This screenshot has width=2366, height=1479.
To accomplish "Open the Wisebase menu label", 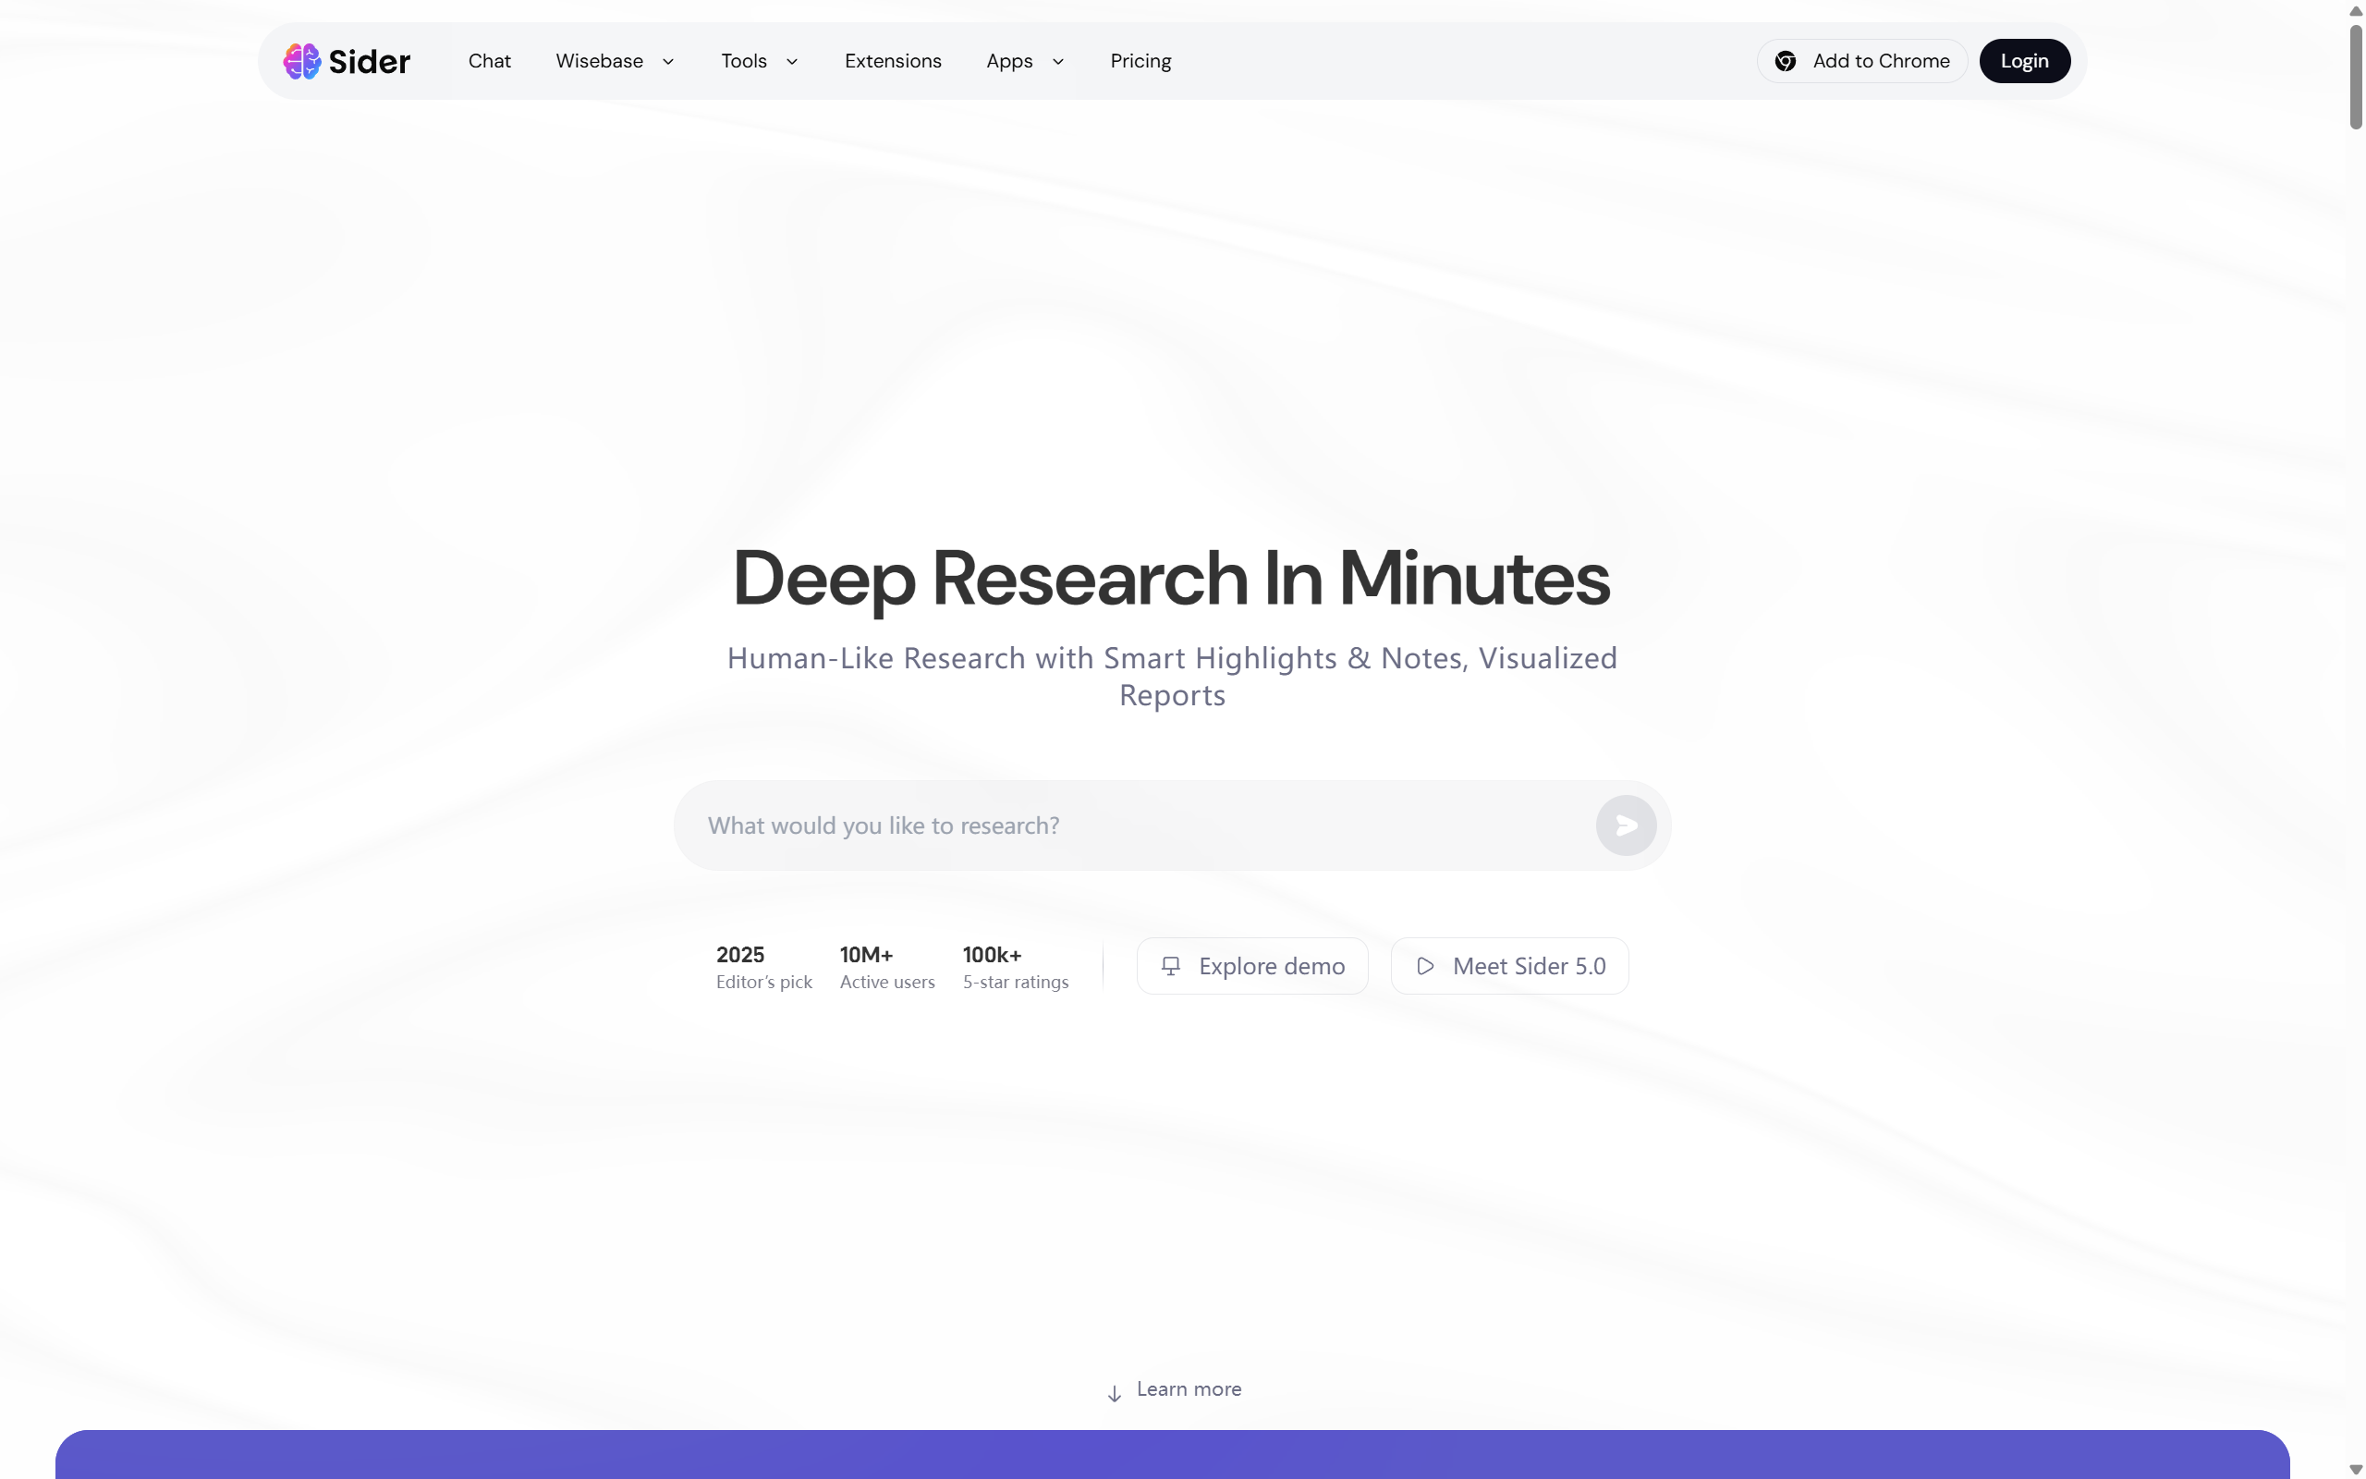I will point(599,61).
